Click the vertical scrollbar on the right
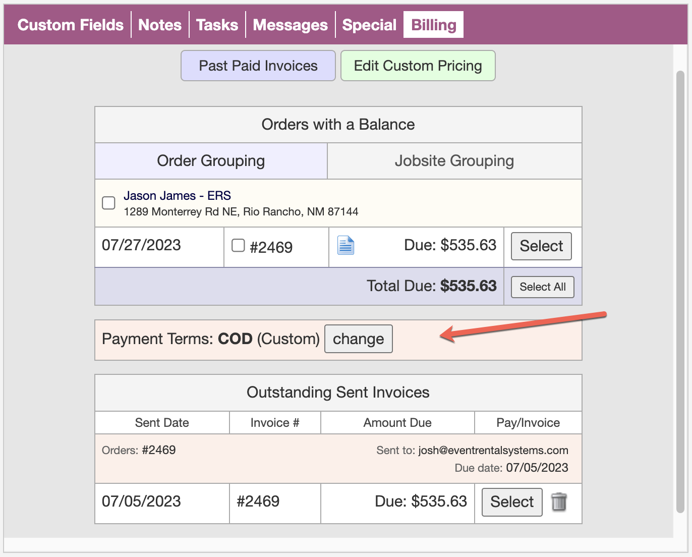The width and height of the screenshot is (692, 557). click(680, 293)
